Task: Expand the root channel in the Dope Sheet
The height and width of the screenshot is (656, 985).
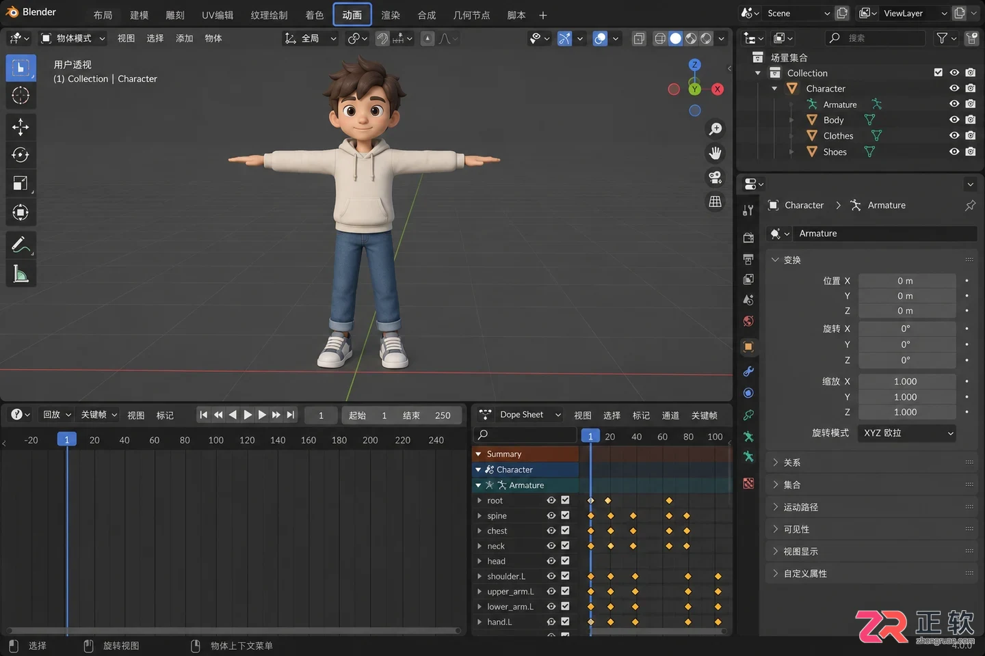Action: coord(480,501)
